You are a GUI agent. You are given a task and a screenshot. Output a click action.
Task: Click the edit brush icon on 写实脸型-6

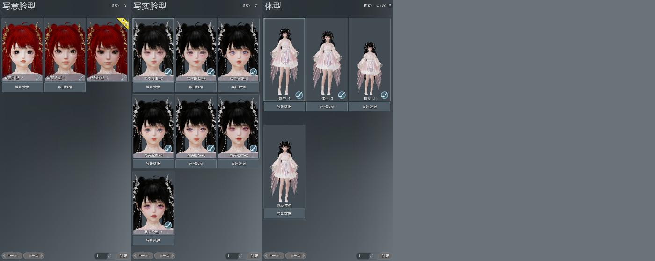click(211, 72)
